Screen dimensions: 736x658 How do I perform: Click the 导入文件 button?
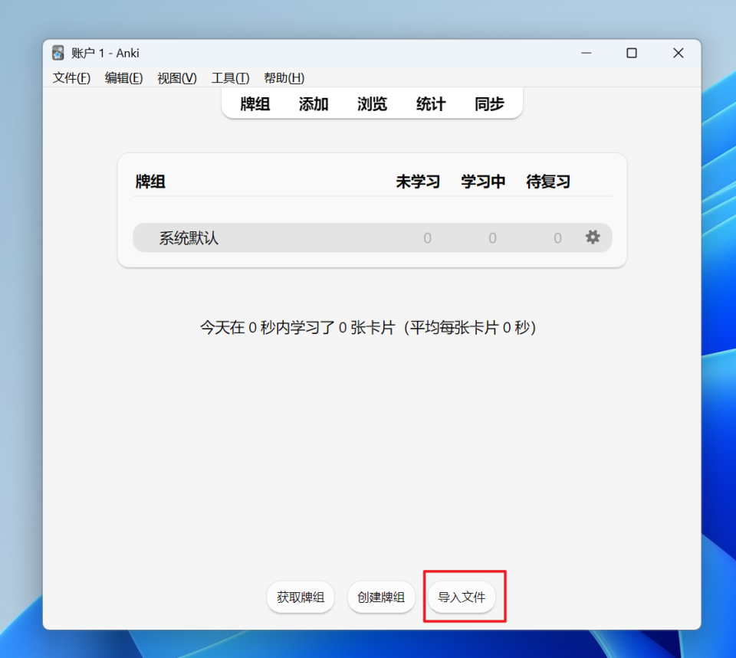click(462, 597)
